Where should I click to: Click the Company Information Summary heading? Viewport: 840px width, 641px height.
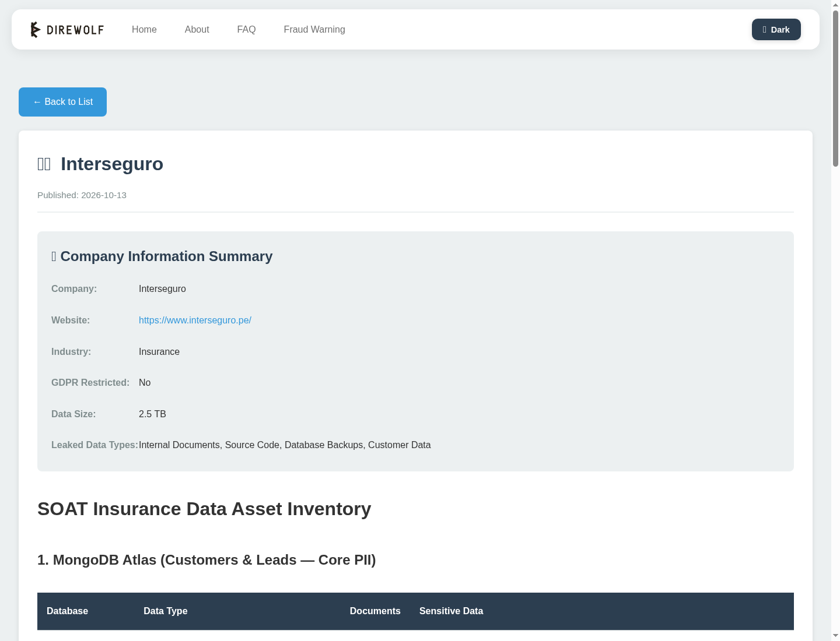coord(162,256)
